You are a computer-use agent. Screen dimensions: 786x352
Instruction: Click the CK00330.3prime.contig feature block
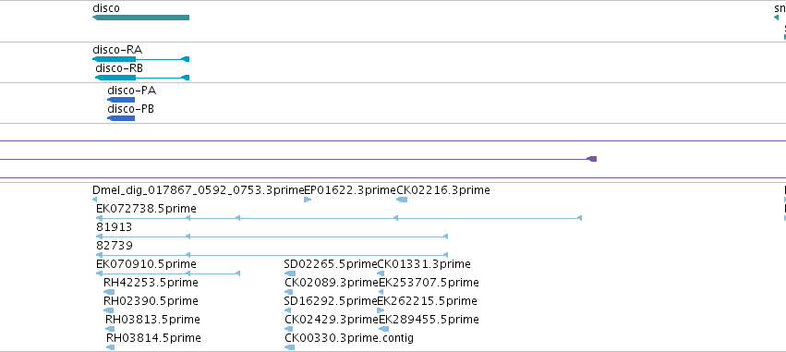point(289,347)
